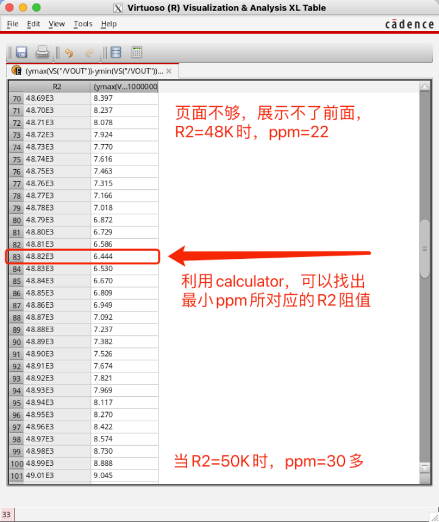Click the (ymax(V...1000000 column header
The width and height of the screenshot is (439, 522).
click(125, 87)
